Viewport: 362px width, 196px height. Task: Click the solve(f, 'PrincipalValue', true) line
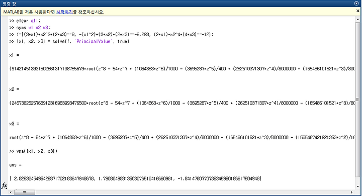69,41
